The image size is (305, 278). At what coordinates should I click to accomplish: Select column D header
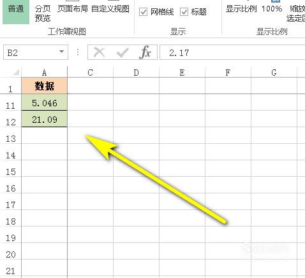point(136,73)
